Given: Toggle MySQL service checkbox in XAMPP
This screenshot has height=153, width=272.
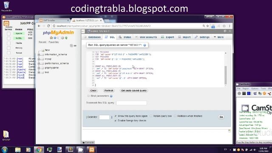Looking at the screenshot, I should [8, 38].
